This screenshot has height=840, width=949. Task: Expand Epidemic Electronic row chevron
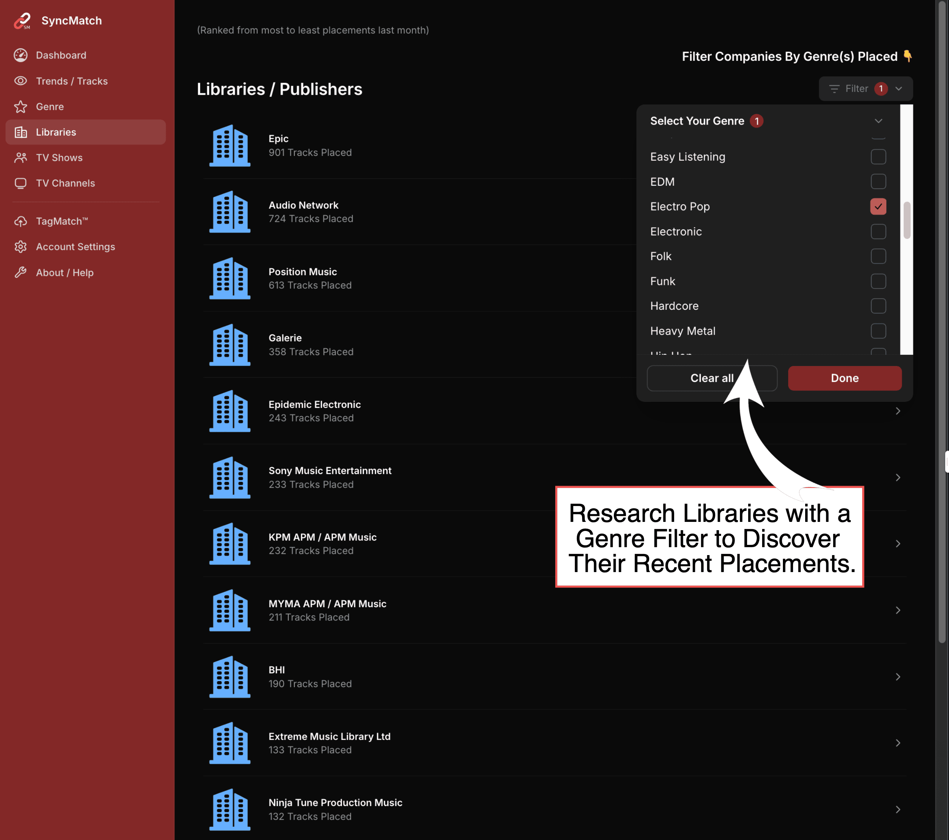(898, 411)
